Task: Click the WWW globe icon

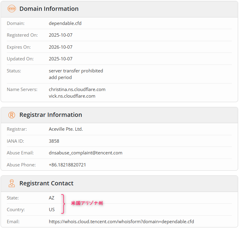Action: (11, 9)
